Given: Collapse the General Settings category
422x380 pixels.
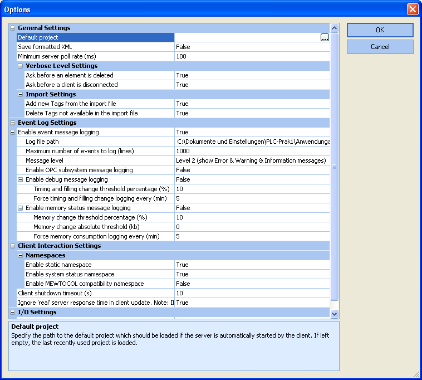Looking at the screenshot, I should 12,28.
